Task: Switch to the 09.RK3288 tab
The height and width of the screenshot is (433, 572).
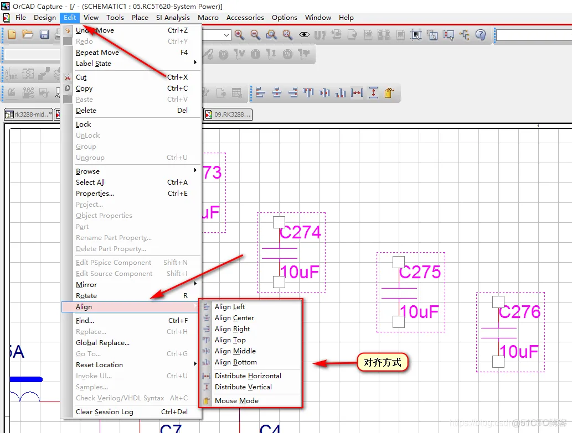Action: (228, 114)
